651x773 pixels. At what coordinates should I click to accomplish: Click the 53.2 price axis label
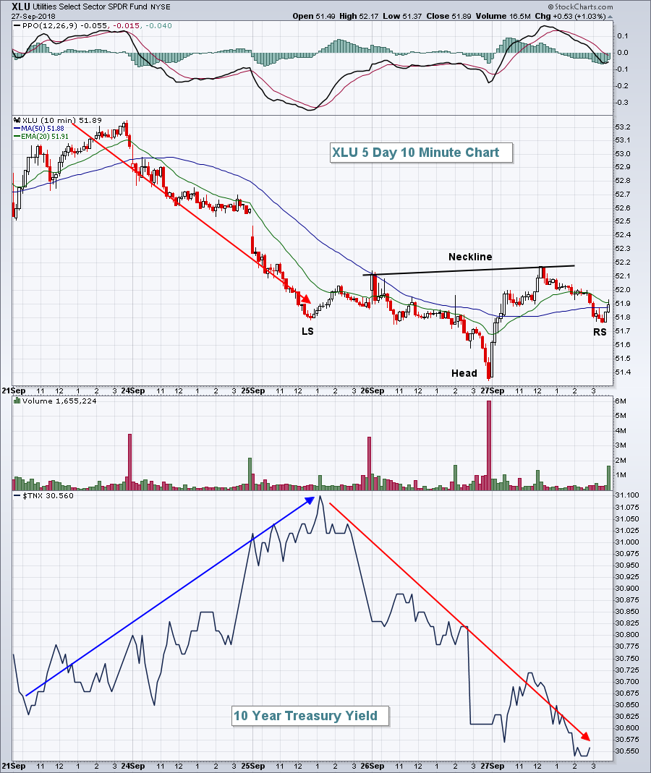[622, 127]
